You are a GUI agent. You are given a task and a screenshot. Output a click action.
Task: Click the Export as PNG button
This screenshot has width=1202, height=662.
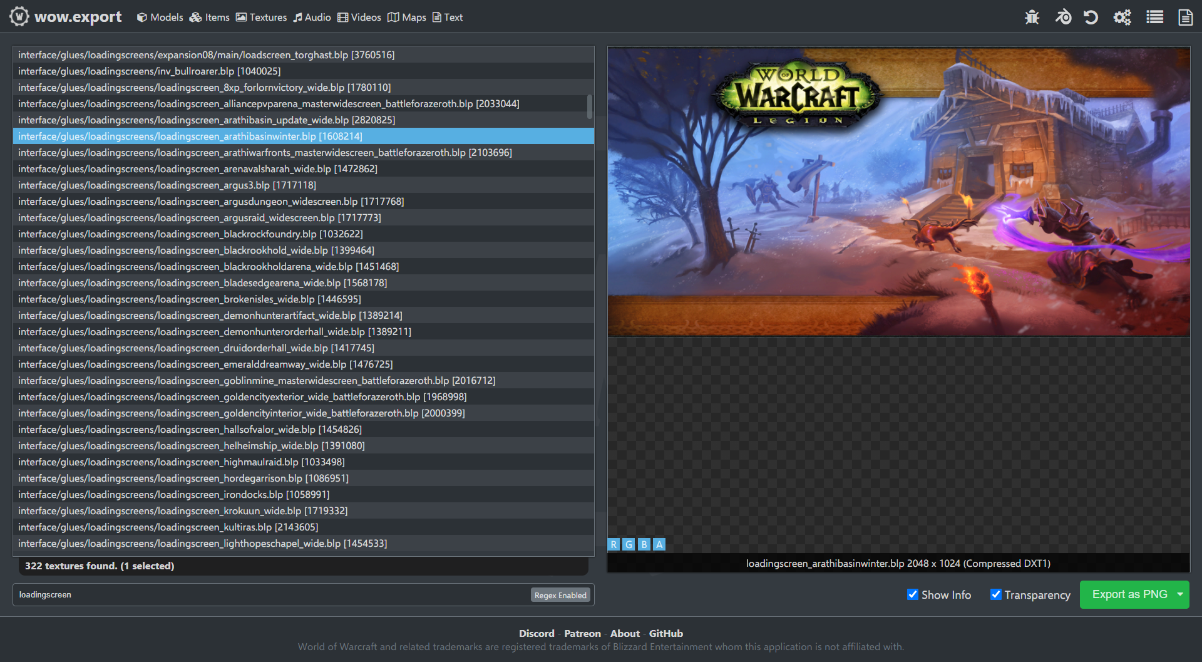click(1129, 594)
